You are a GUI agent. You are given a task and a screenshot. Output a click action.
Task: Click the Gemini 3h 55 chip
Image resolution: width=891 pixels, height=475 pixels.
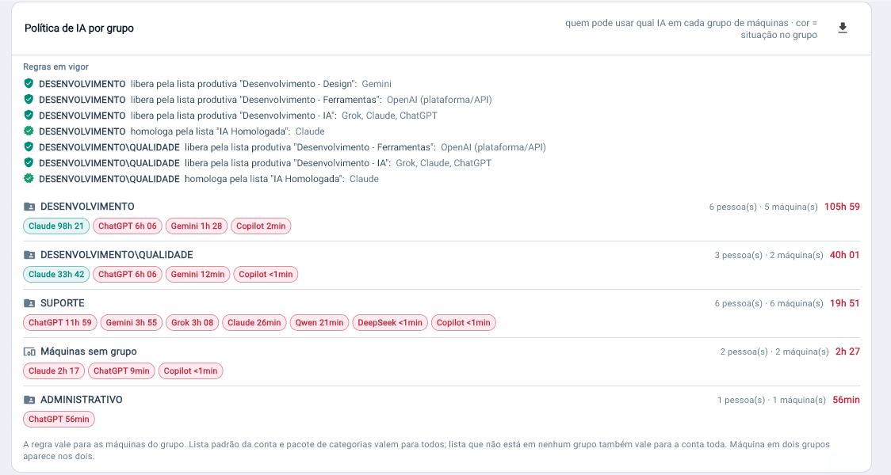coord(132,322)
